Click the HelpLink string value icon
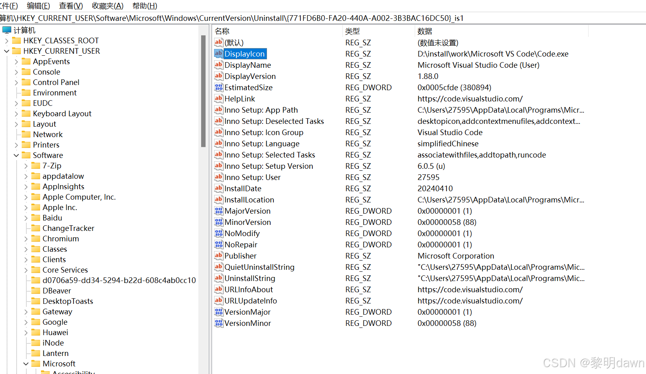This screenshot has height=374, width=646. point(219,99)
